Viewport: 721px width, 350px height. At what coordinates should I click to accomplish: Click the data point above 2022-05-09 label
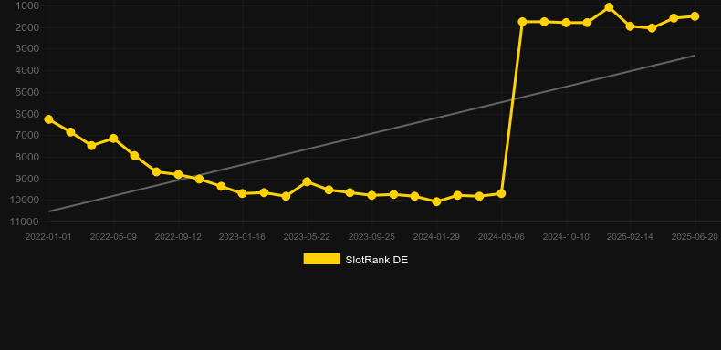coord(113,139)
